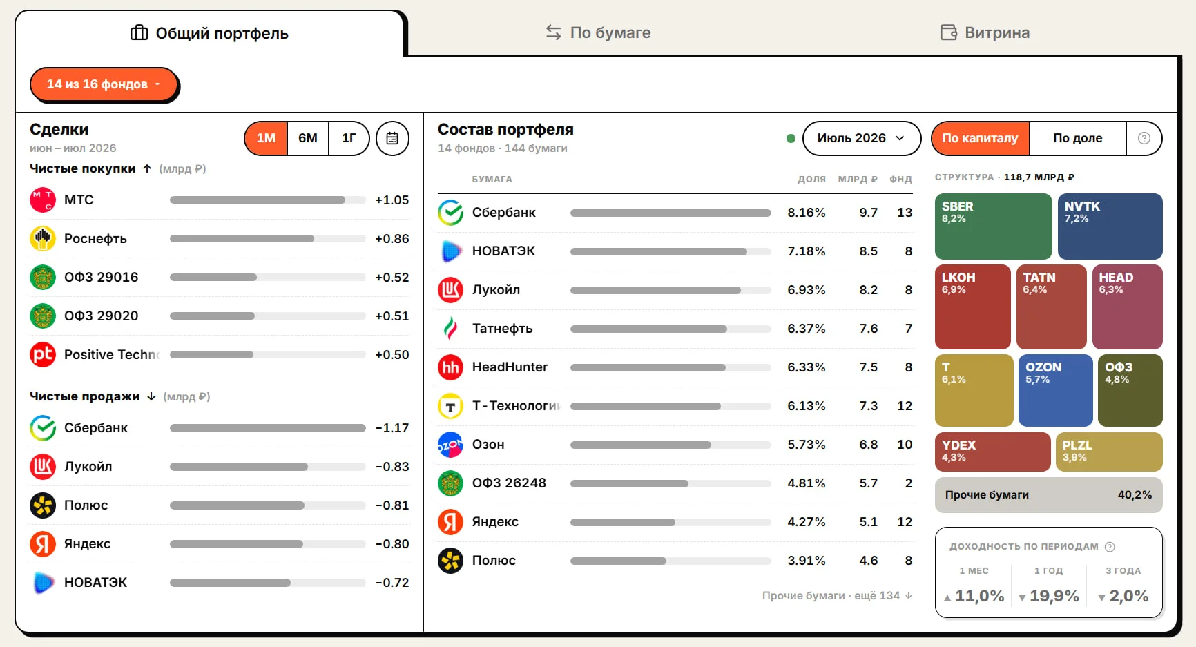Screen dimensions: 1196x647
Task: Select the OZON 5,7% treemap tile
Action: [1055, 390]
